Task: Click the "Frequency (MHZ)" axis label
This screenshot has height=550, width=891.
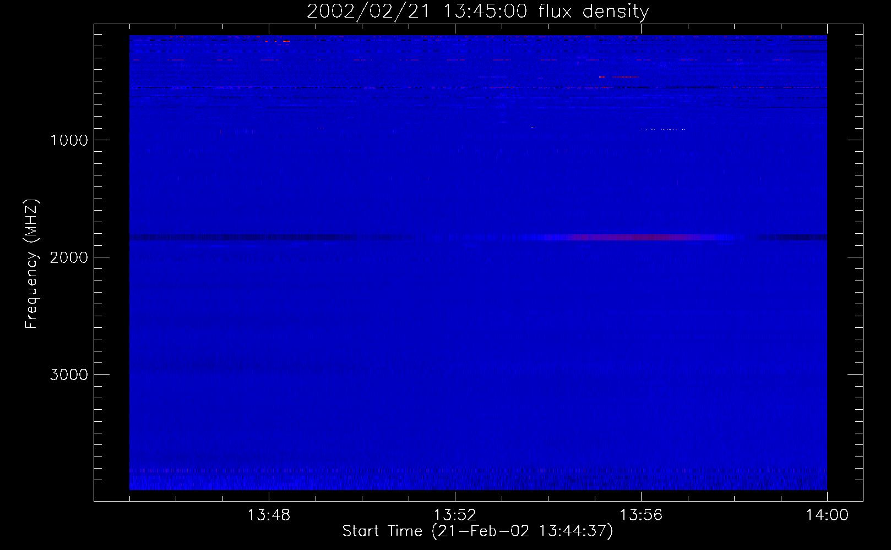Action: point(31,265)
